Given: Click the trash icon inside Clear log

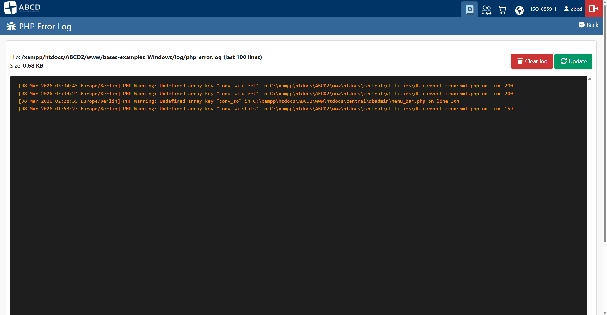Looking at the screenshot, I should 520,61.
